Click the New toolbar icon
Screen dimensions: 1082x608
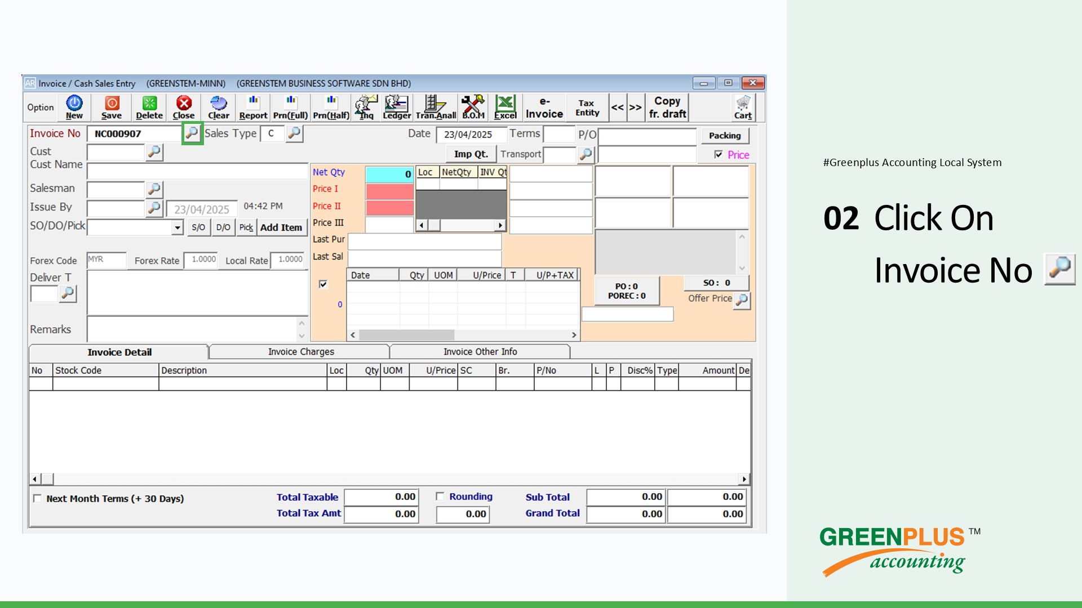tap(74, 107)
